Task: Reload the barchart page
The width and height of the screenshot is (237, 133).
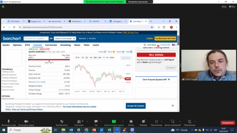Action: pyautogui.click(x=14, y=27)
